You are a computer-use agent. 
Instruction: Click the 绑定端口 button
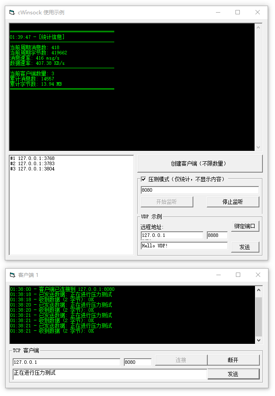coord(245,226)
